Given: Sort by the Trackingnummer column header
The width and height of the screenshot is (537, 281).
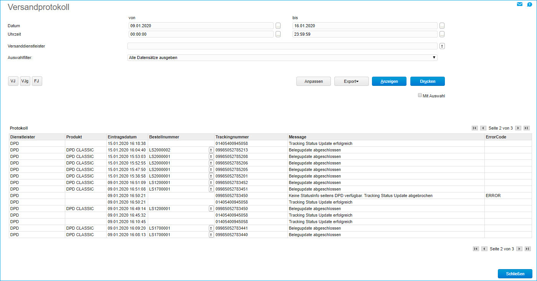Looking at the screenshot, I should pyautogui.click(x=232, y=137).
